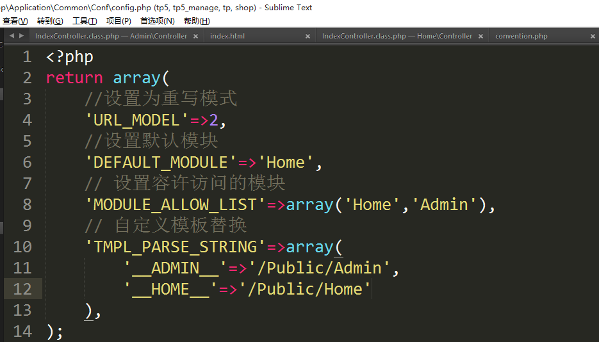The width and height of the screenshot is (599, 342).
Task: Open the 查看(V) menu
Action: [15, 20]
